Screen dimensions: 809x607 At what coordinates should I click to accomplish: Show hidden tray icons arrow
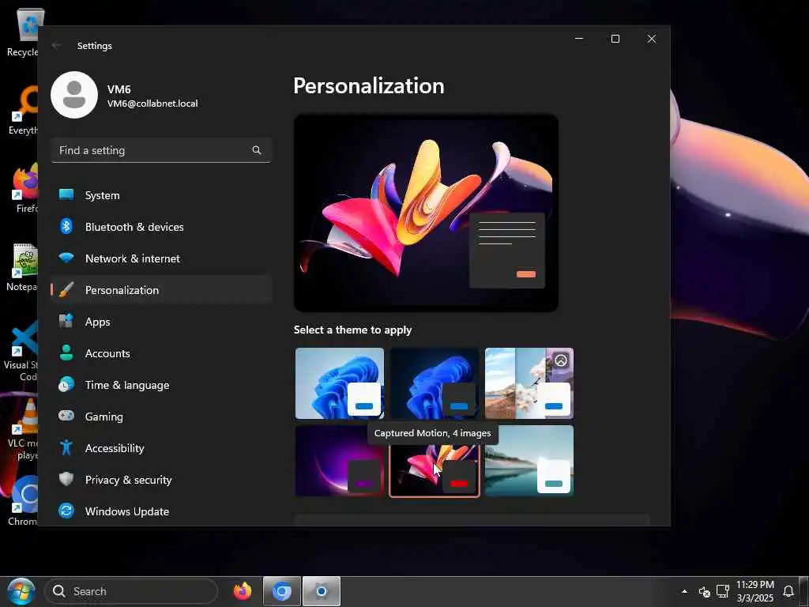tap(685, 591)
